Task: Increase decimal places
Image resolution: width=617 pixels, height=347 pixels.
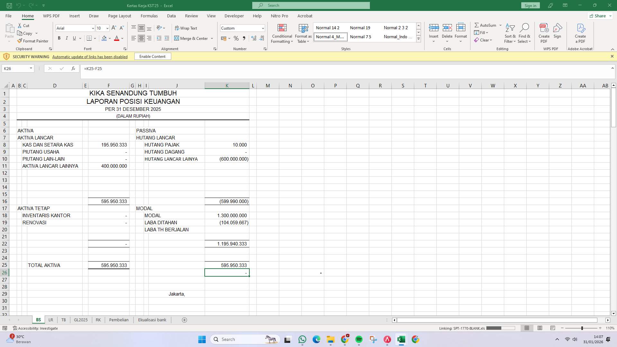Action: tap(254, 38)
